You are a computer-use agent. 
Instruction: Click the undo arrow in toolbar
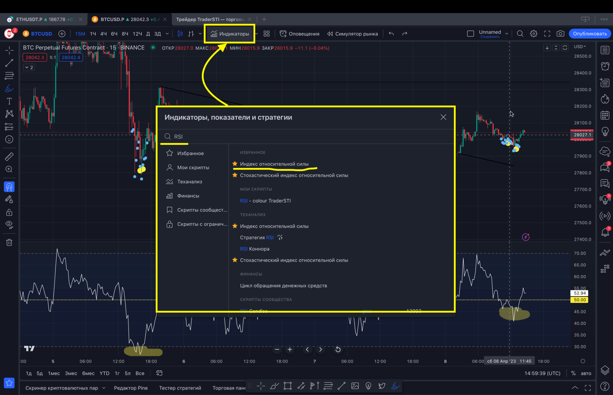coord(391,34)
